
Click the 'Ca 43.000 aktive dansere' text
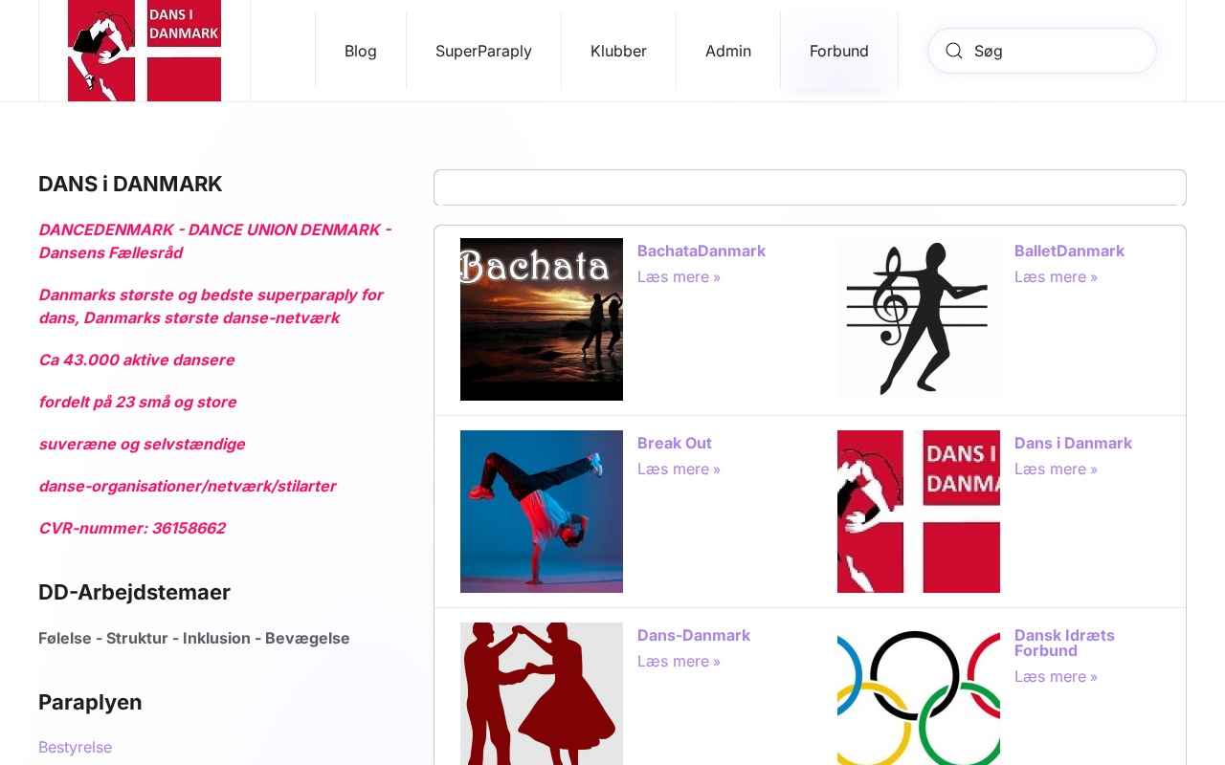136,360
